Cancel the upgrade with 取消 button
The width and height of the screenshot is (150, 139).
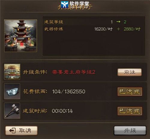coord(21,131)
